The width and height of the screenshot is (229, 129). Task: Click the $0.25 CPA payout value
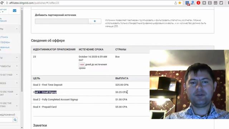click(x=121, y=92)
